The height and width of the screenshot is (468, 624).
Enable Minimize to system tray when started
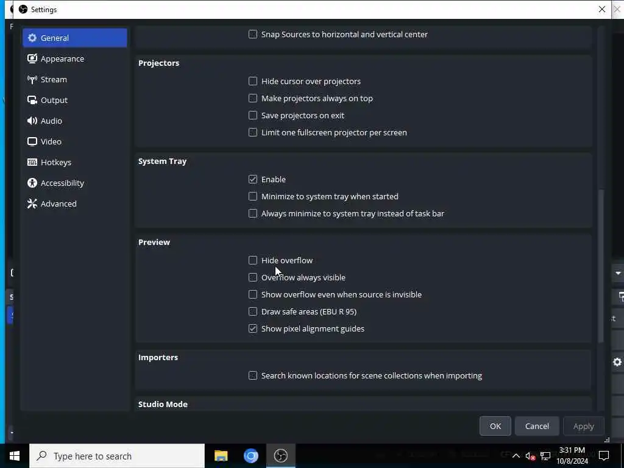(253, 197)
